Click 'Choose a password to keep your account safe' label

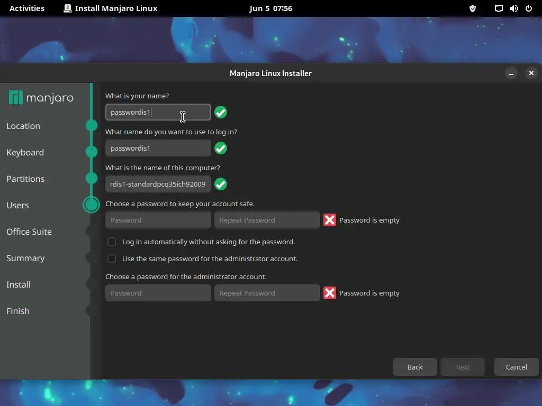tap(180, 204)
